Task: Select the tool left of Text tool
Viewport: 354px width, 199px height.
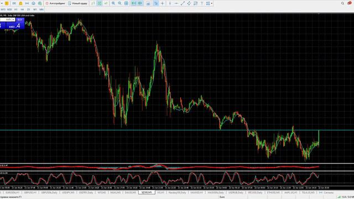Action: (x=195, y=3)
